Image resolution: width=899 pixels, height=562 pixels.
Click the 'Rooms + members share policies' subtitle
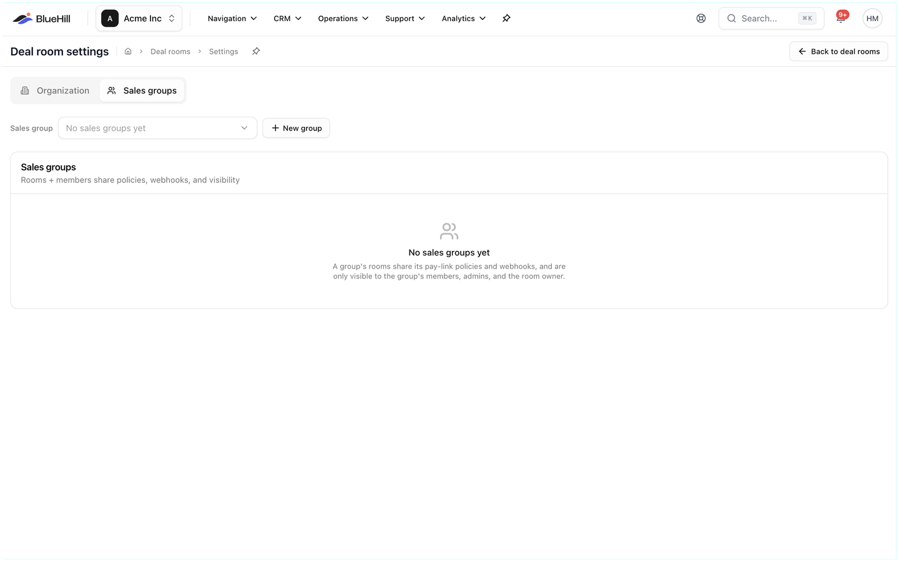pyautogui.click(x=130, y=180)
